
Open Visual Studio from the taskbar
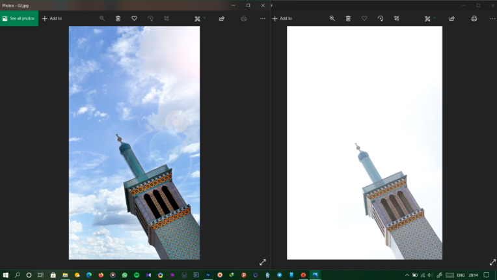(x=148, y=275)
